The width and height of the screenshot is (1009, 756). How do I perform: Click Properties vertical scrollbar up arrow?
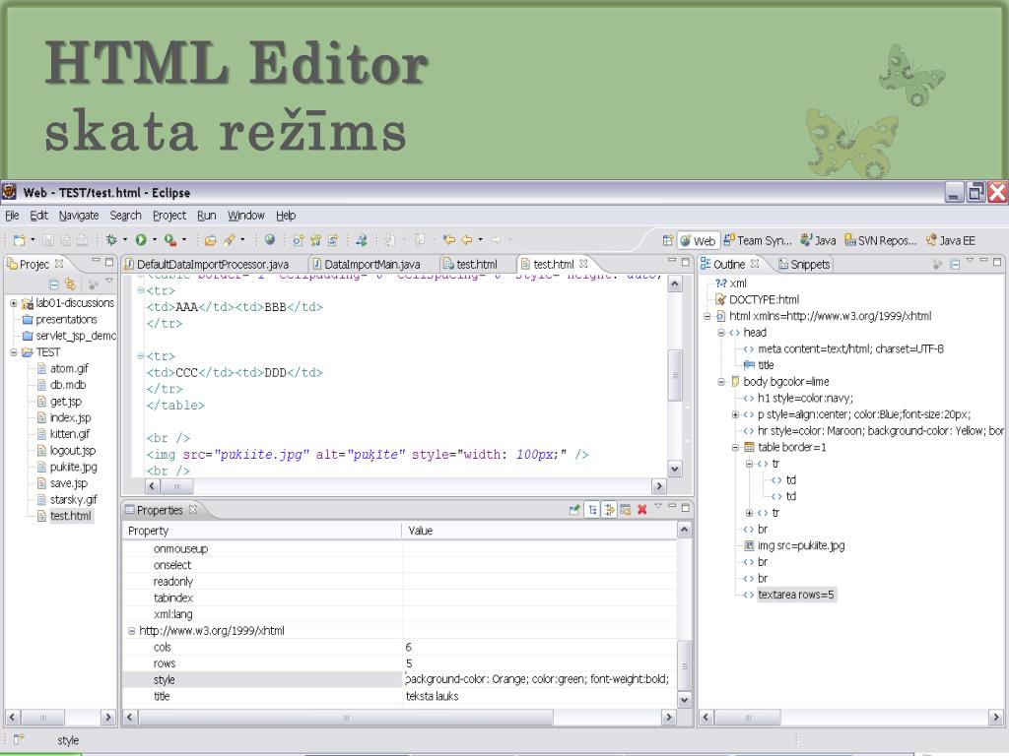[685, 530]
